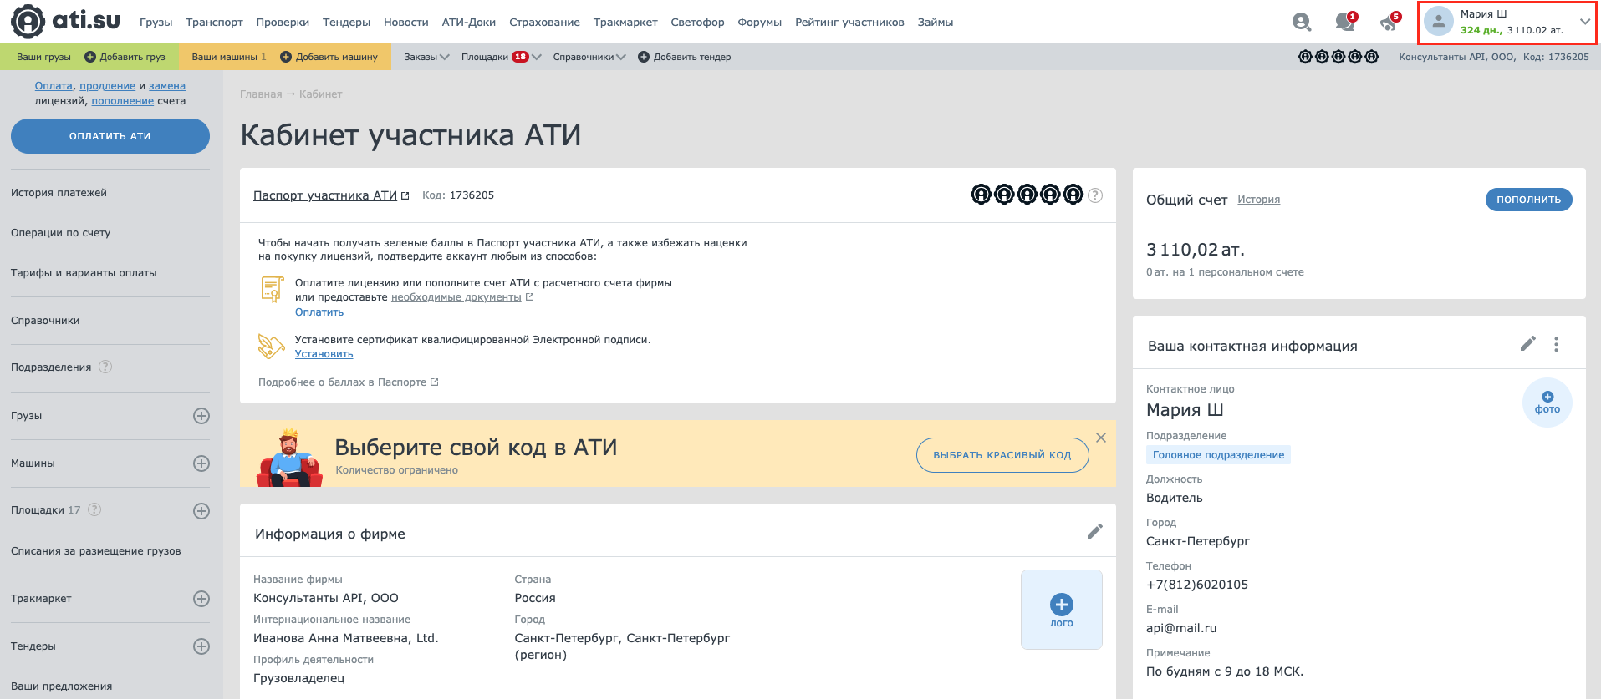
Task: Open the Тракмаркет top menu item
Action: [x=625, y=23]
